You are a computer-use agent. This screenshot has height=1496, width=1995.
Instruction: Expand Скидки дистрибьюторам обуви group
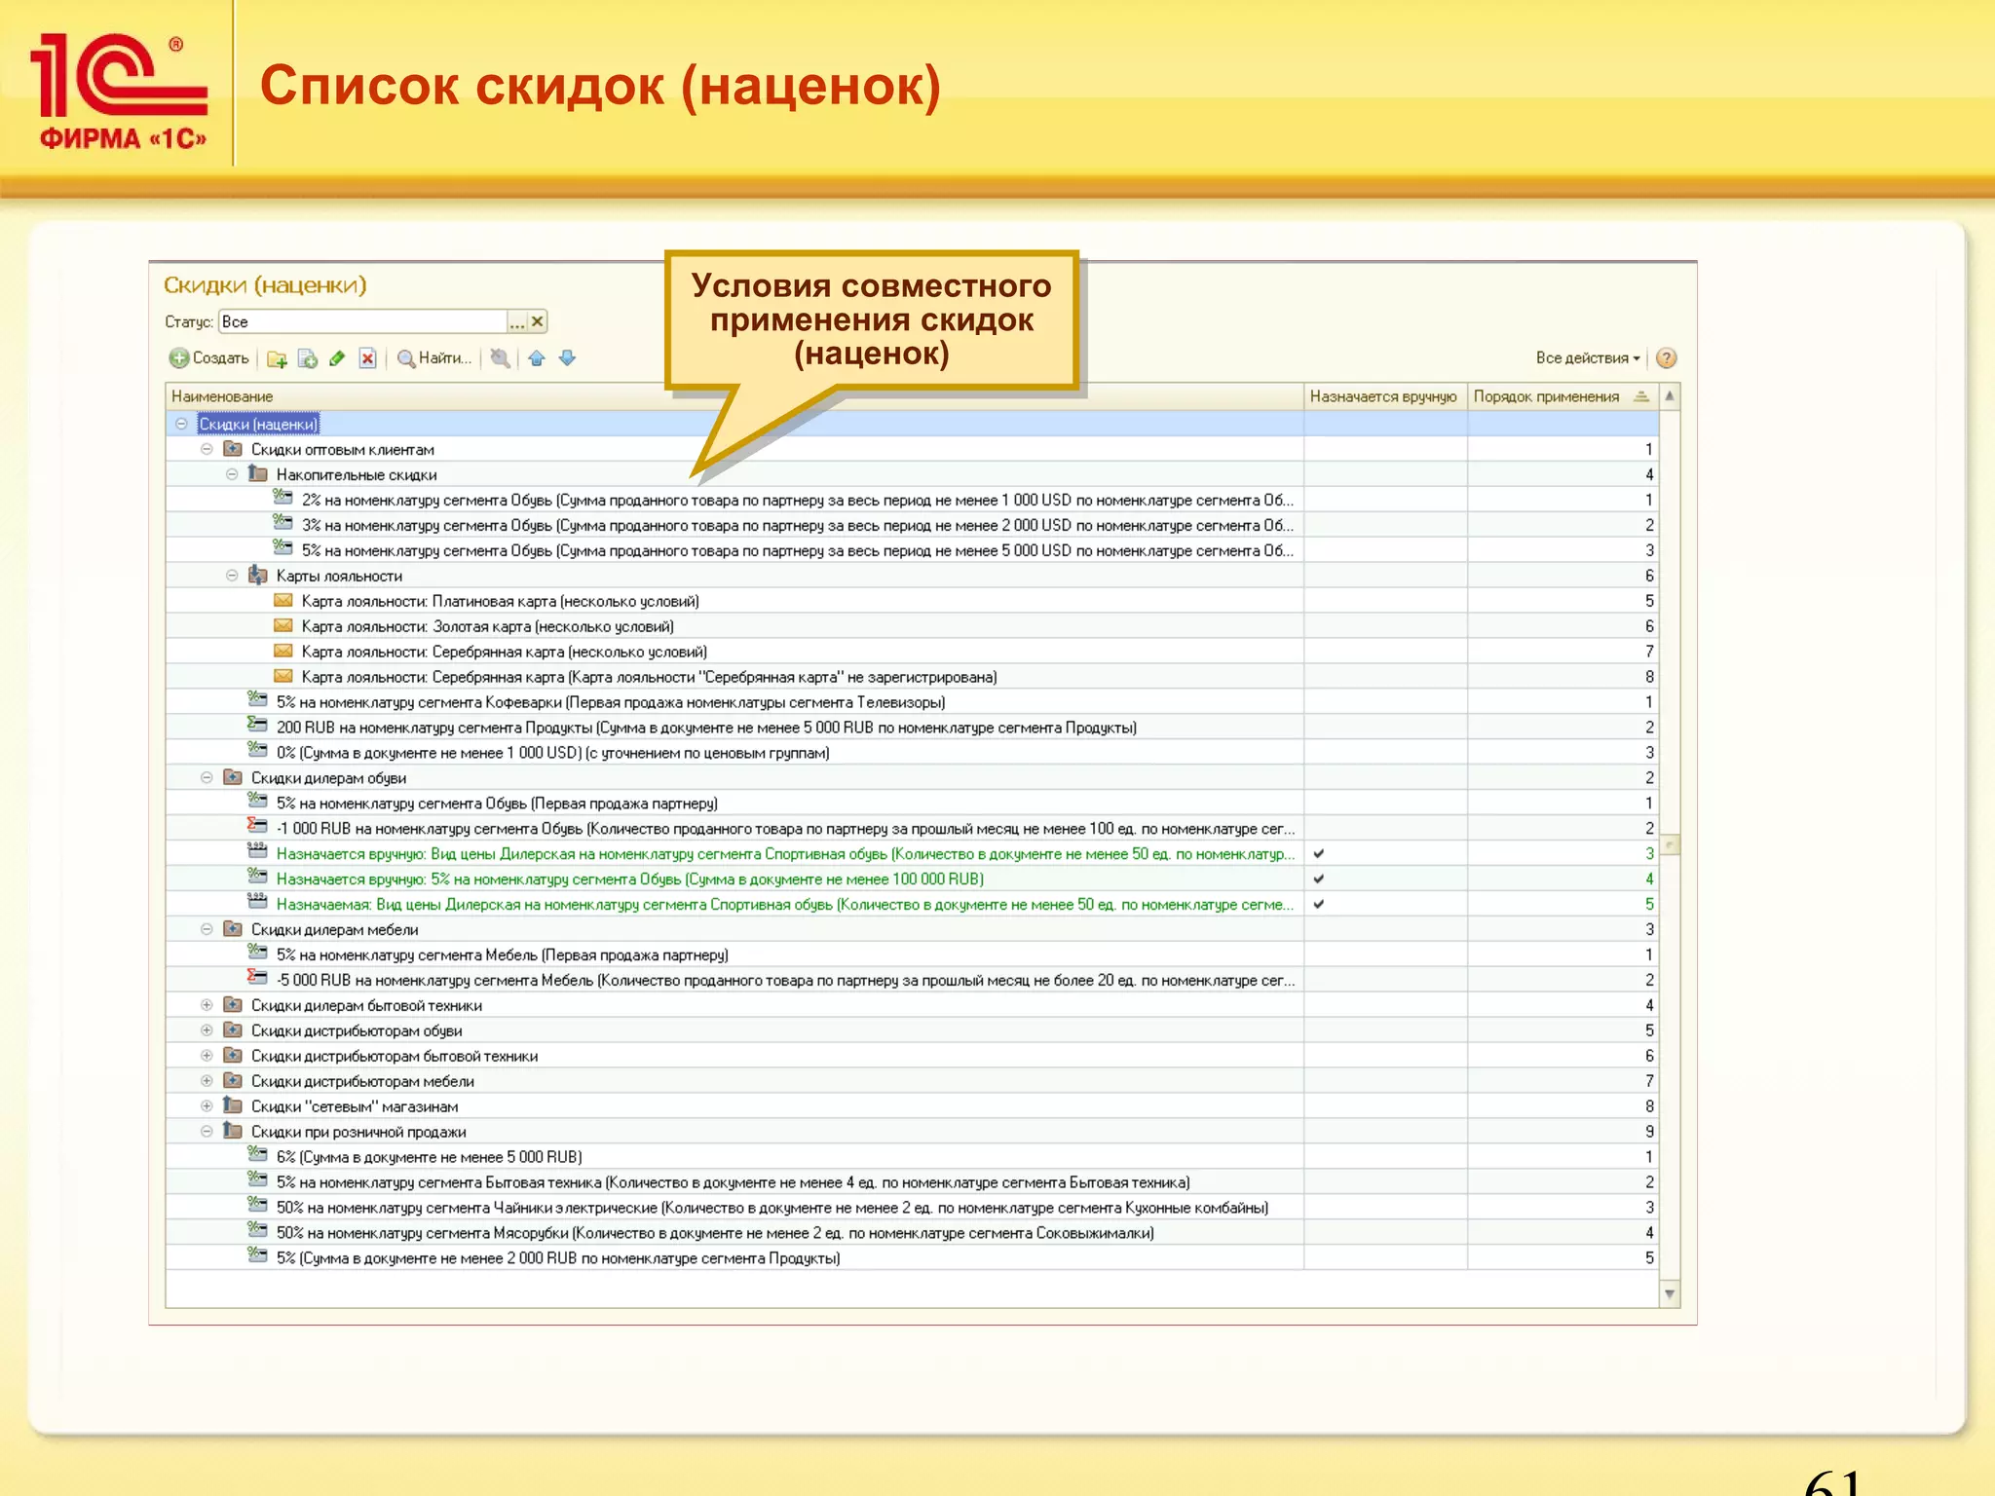pos(207,1030)
